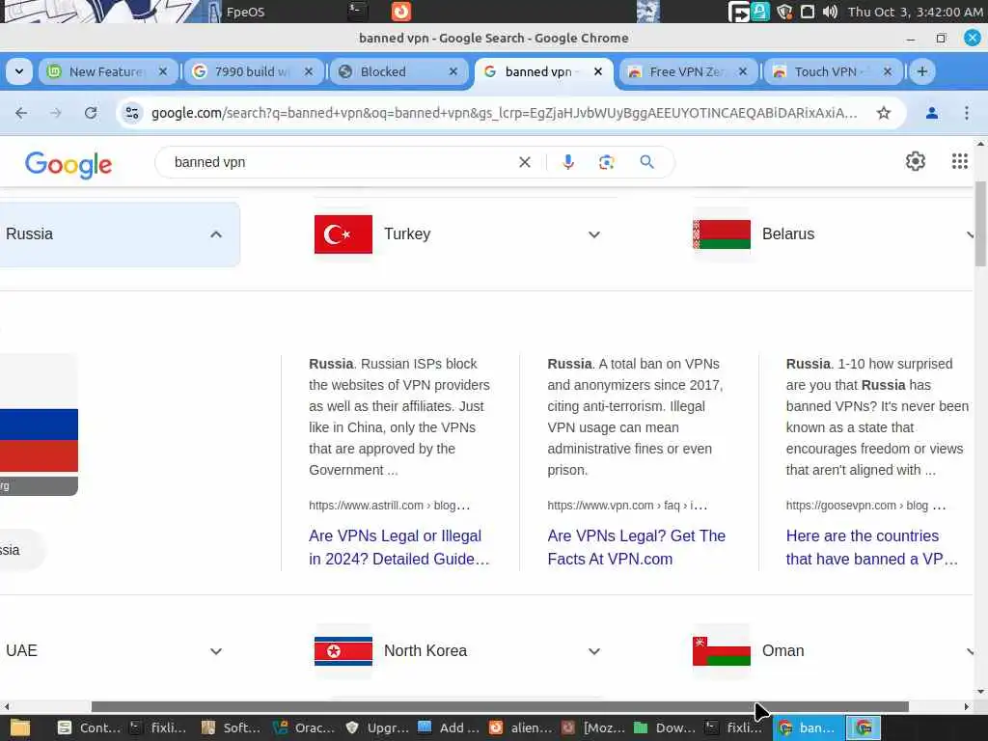
Task: Open tab search dropdown
Action: pyautogui.click(x=19, y=71)
